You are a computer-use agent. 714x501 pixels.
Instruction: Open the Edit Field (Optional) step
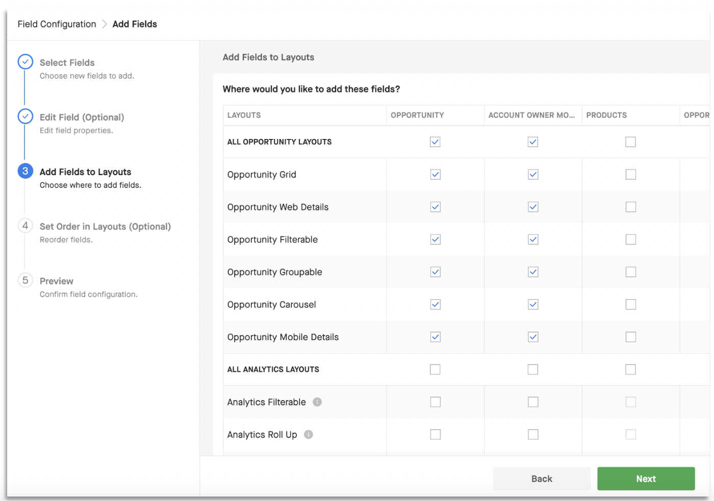point(82,117)
